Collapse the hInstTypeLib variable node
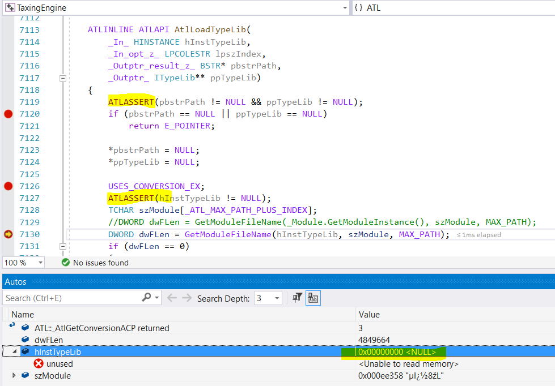 [x=15, y=351]
